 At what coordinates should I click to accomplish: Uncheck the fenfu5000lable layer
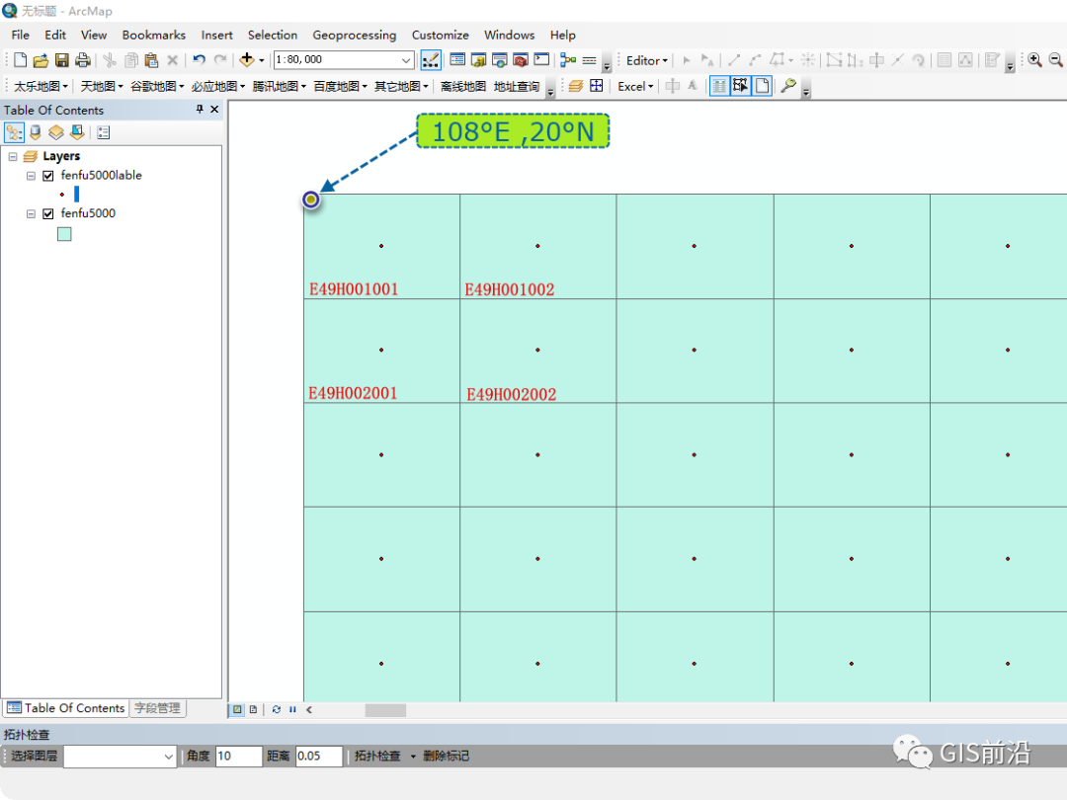pos(48,176)
